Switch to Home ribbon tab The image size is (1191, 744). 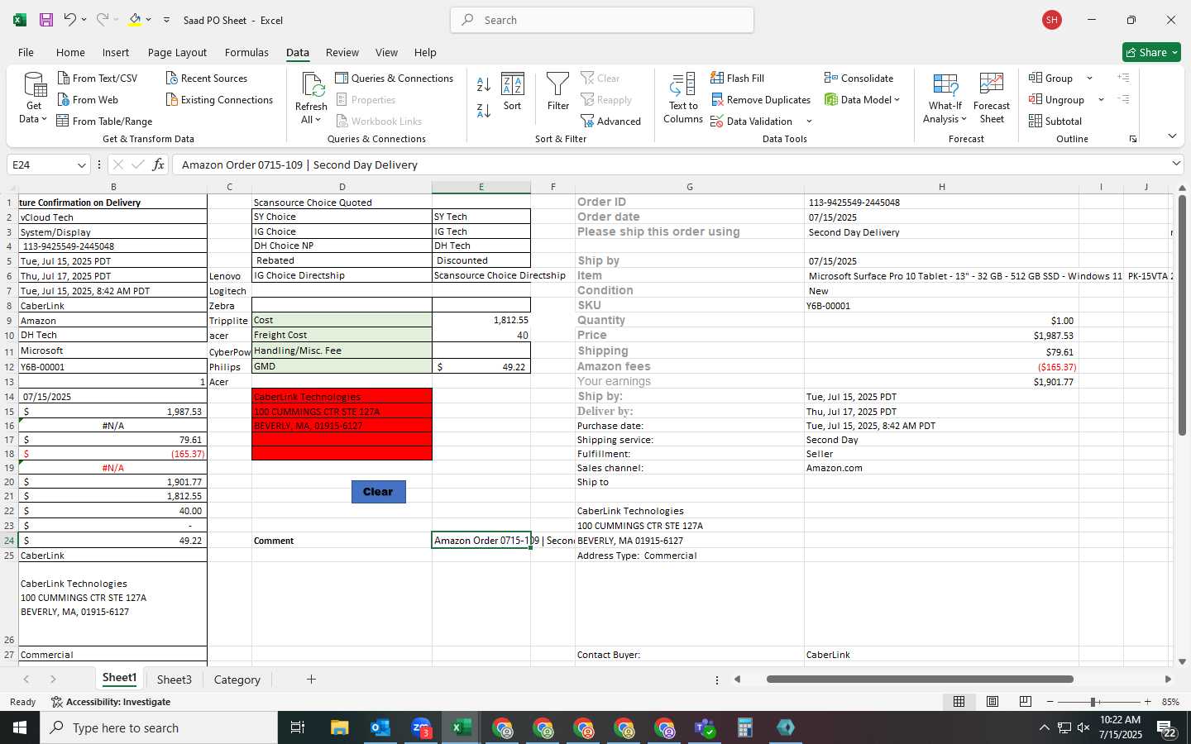[70, 52]
